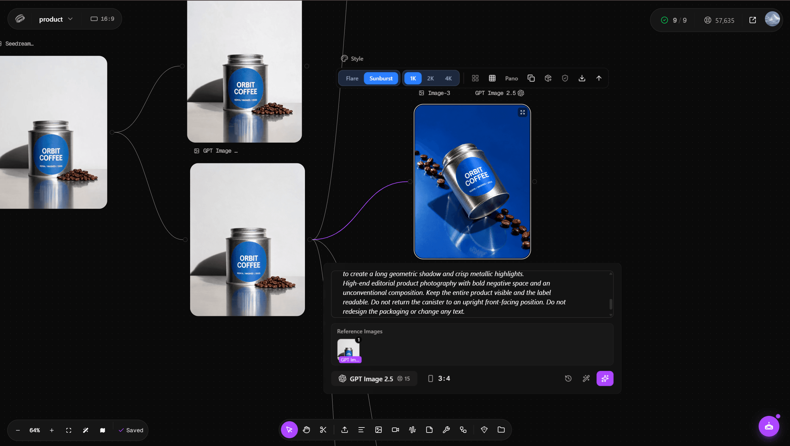
Task: Change the 16:9 canvas aspect ratio
Action: (102, 19)
